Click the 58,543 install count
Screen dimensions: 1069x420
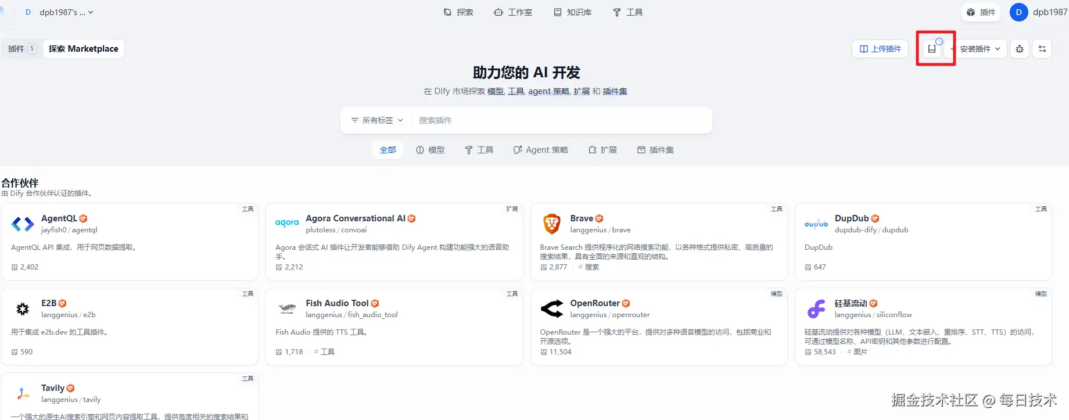pos(820,352)
